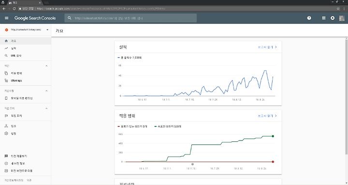Bookmark the page with the star icon
This screenshot has width=348, height=185.
338,9
